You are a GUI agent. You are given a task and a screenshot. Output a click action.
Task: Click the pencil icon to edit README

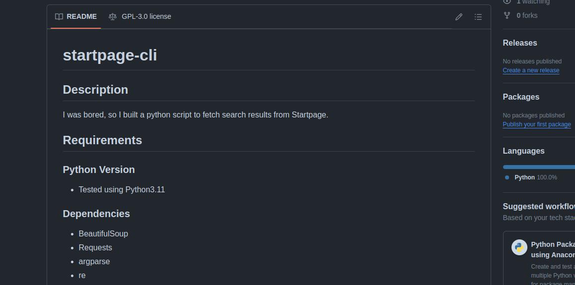coord(459,17)
